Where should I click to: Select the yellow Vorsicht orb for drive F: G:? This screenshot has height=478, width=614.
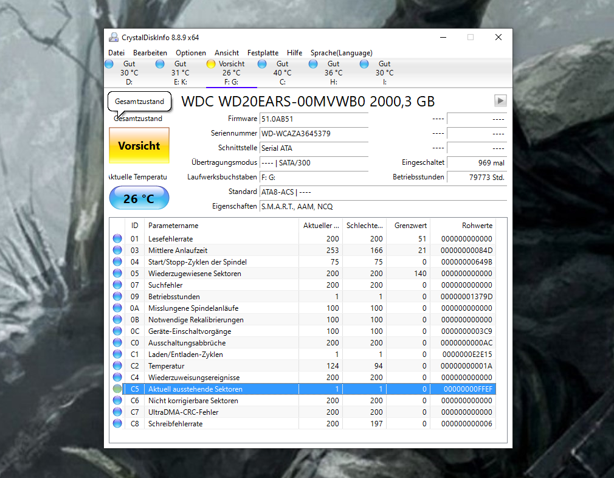pyautogui.click(x=211, y=64)
